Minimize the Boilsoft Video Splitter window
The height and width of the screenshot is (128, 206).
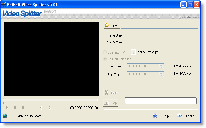[183, 5]
